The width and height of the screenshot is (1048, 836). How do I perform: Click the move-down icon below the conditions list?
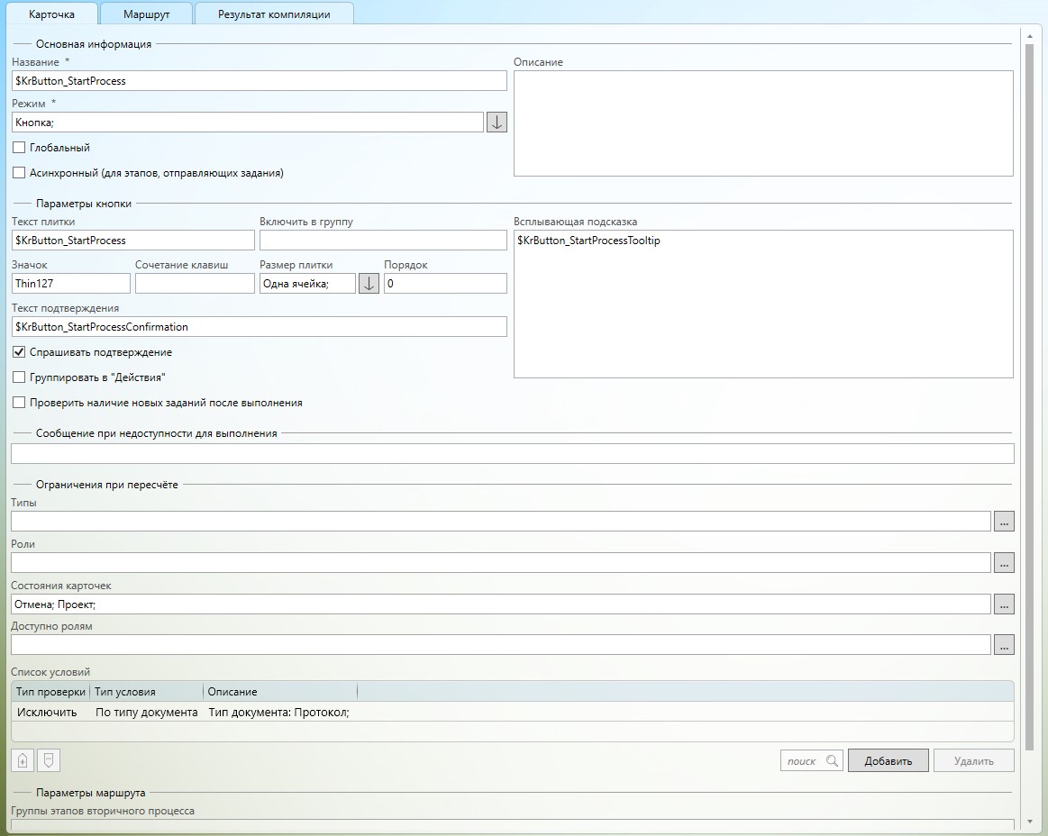pos(48,760)
